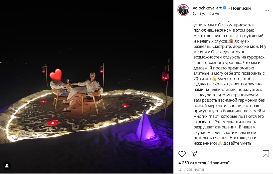
Task: Toggle the Подписки following button
Action: pyautogui.click(x=241, y=8)
